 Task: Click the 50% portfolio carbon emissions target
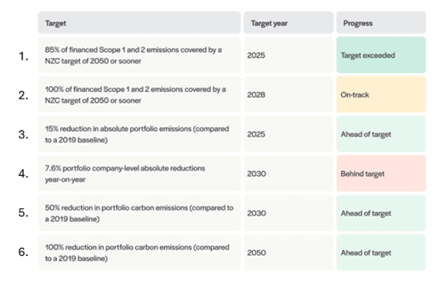(x=139, y=213)
